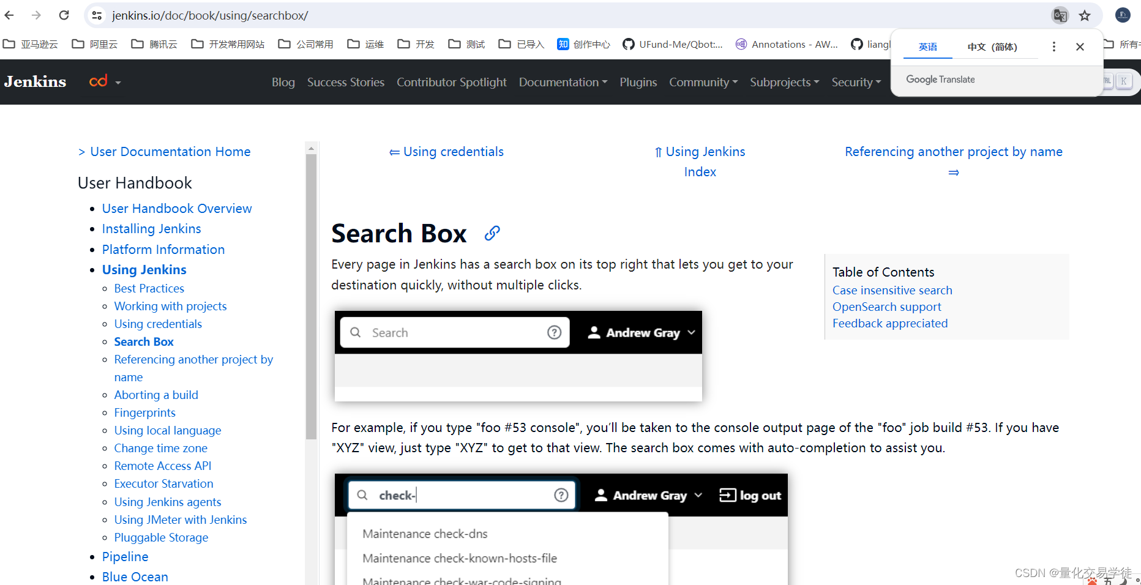Viewport: 1141px width, 585px height.
Task: Open Aborting a build in sidebar
Action: pyautogui.click(x=156, y=395)
